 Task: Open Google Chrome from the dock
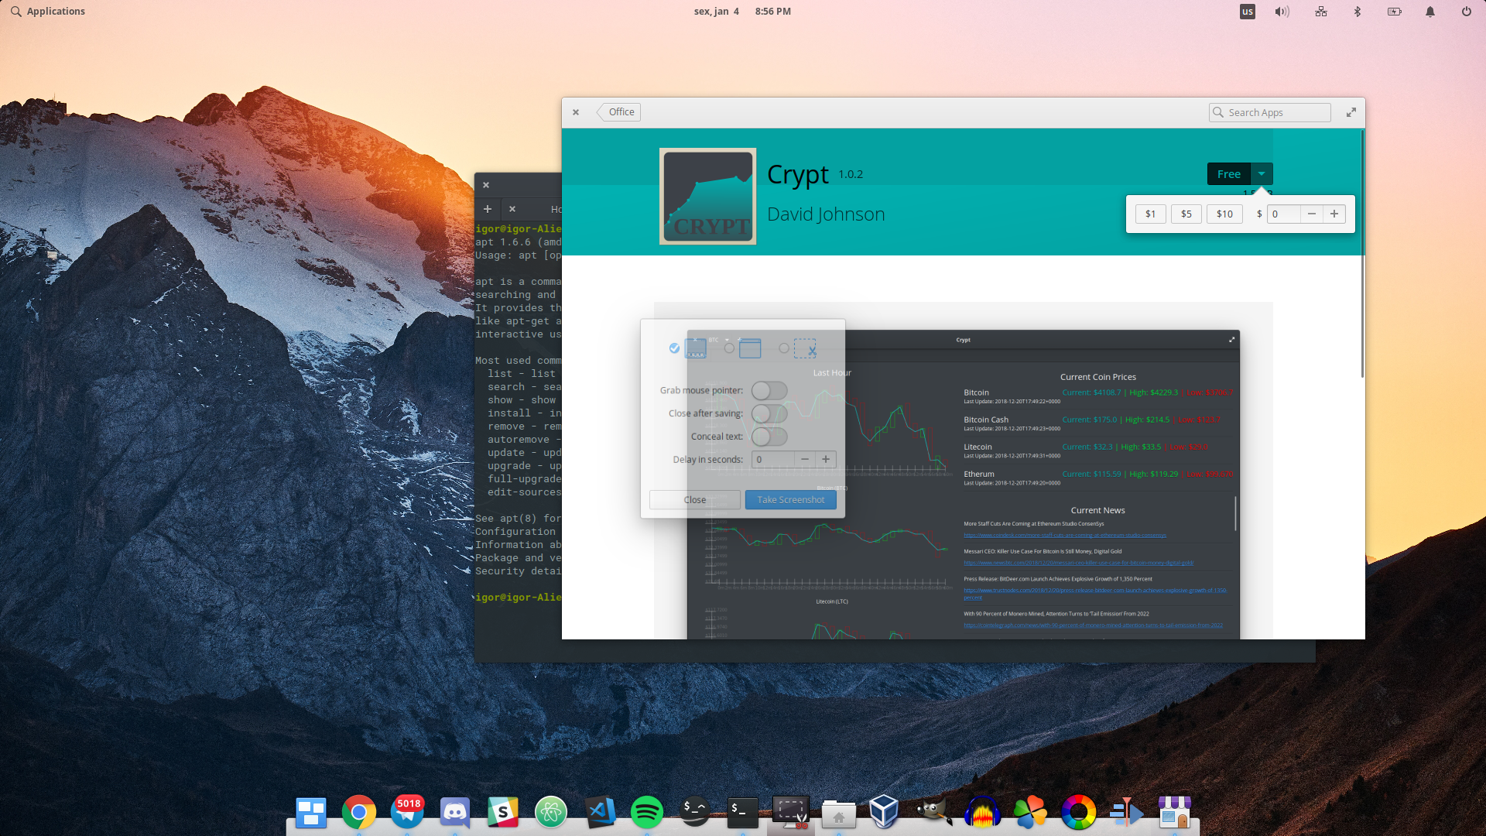(358, 812)
